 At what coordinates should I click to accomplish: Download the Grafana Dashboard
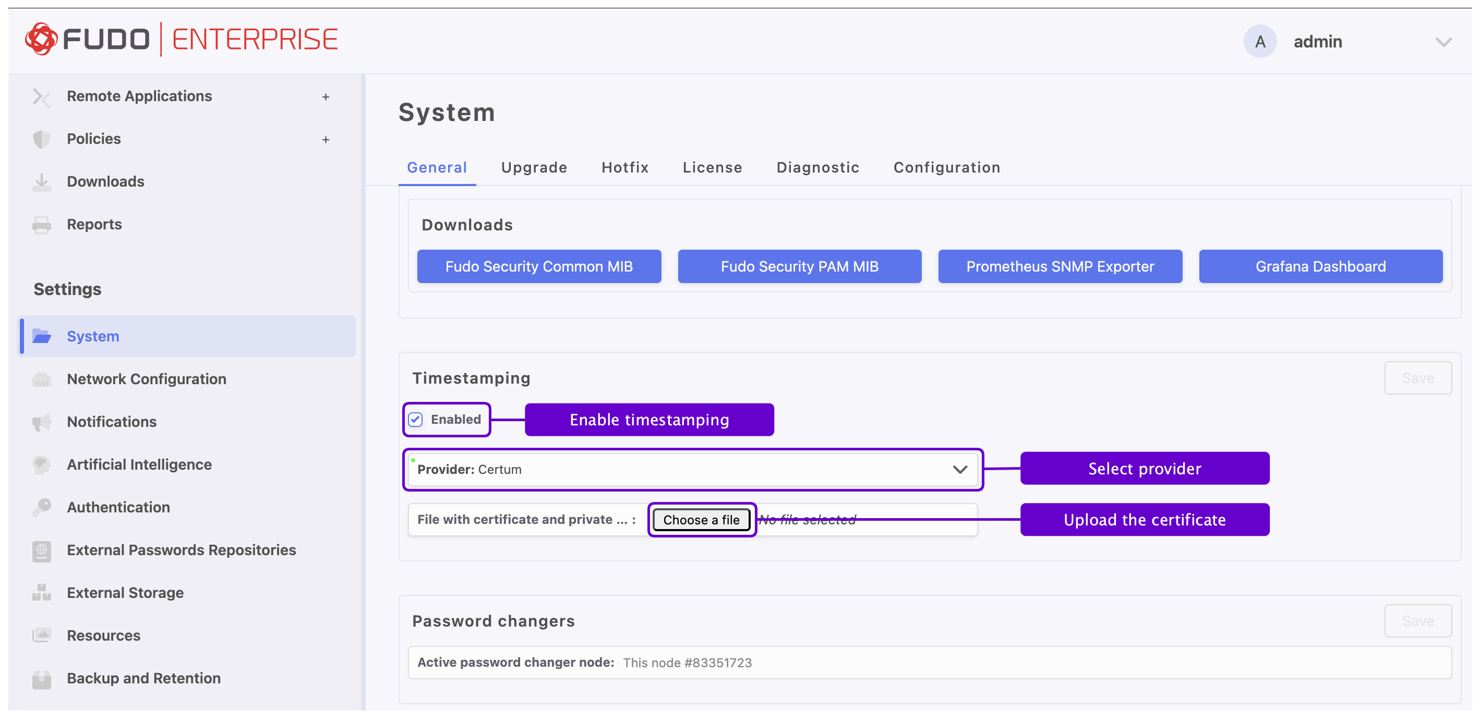[x=1320, y=266]
